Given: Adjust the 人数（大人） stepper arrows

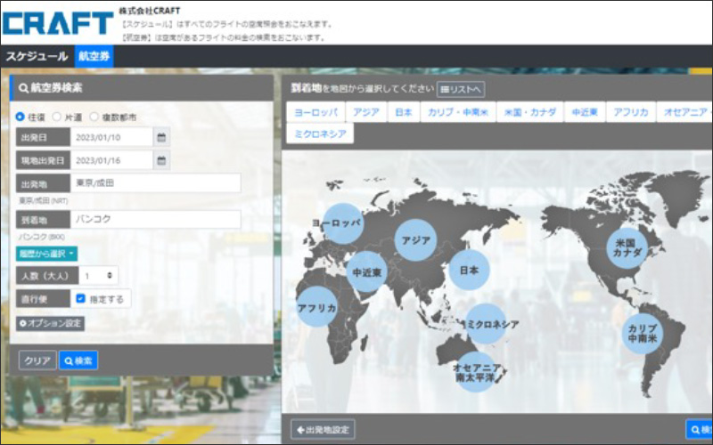Looking at the screenshot, I should [x=110, y=275].
